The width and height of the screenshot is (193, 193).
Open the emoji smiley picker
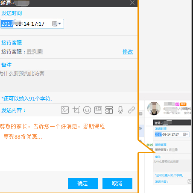point(87,110)
